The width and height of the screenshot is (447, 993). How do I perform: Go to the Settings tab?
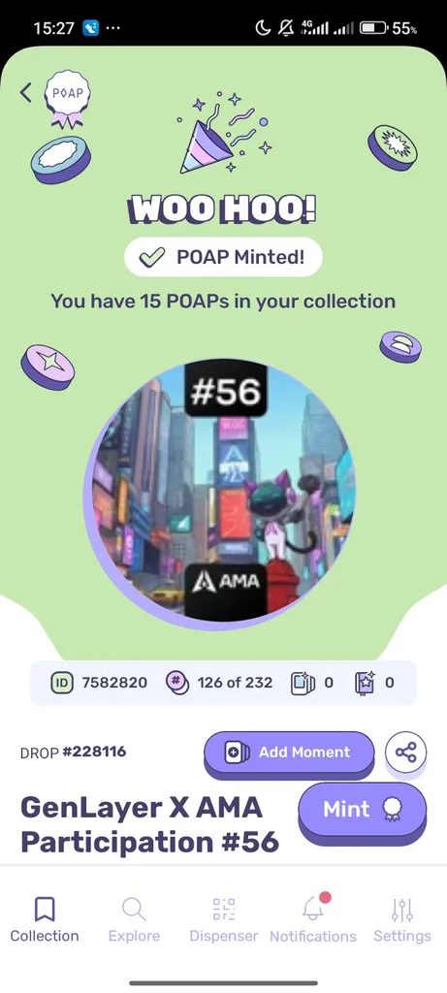click(x=402, y=919)
